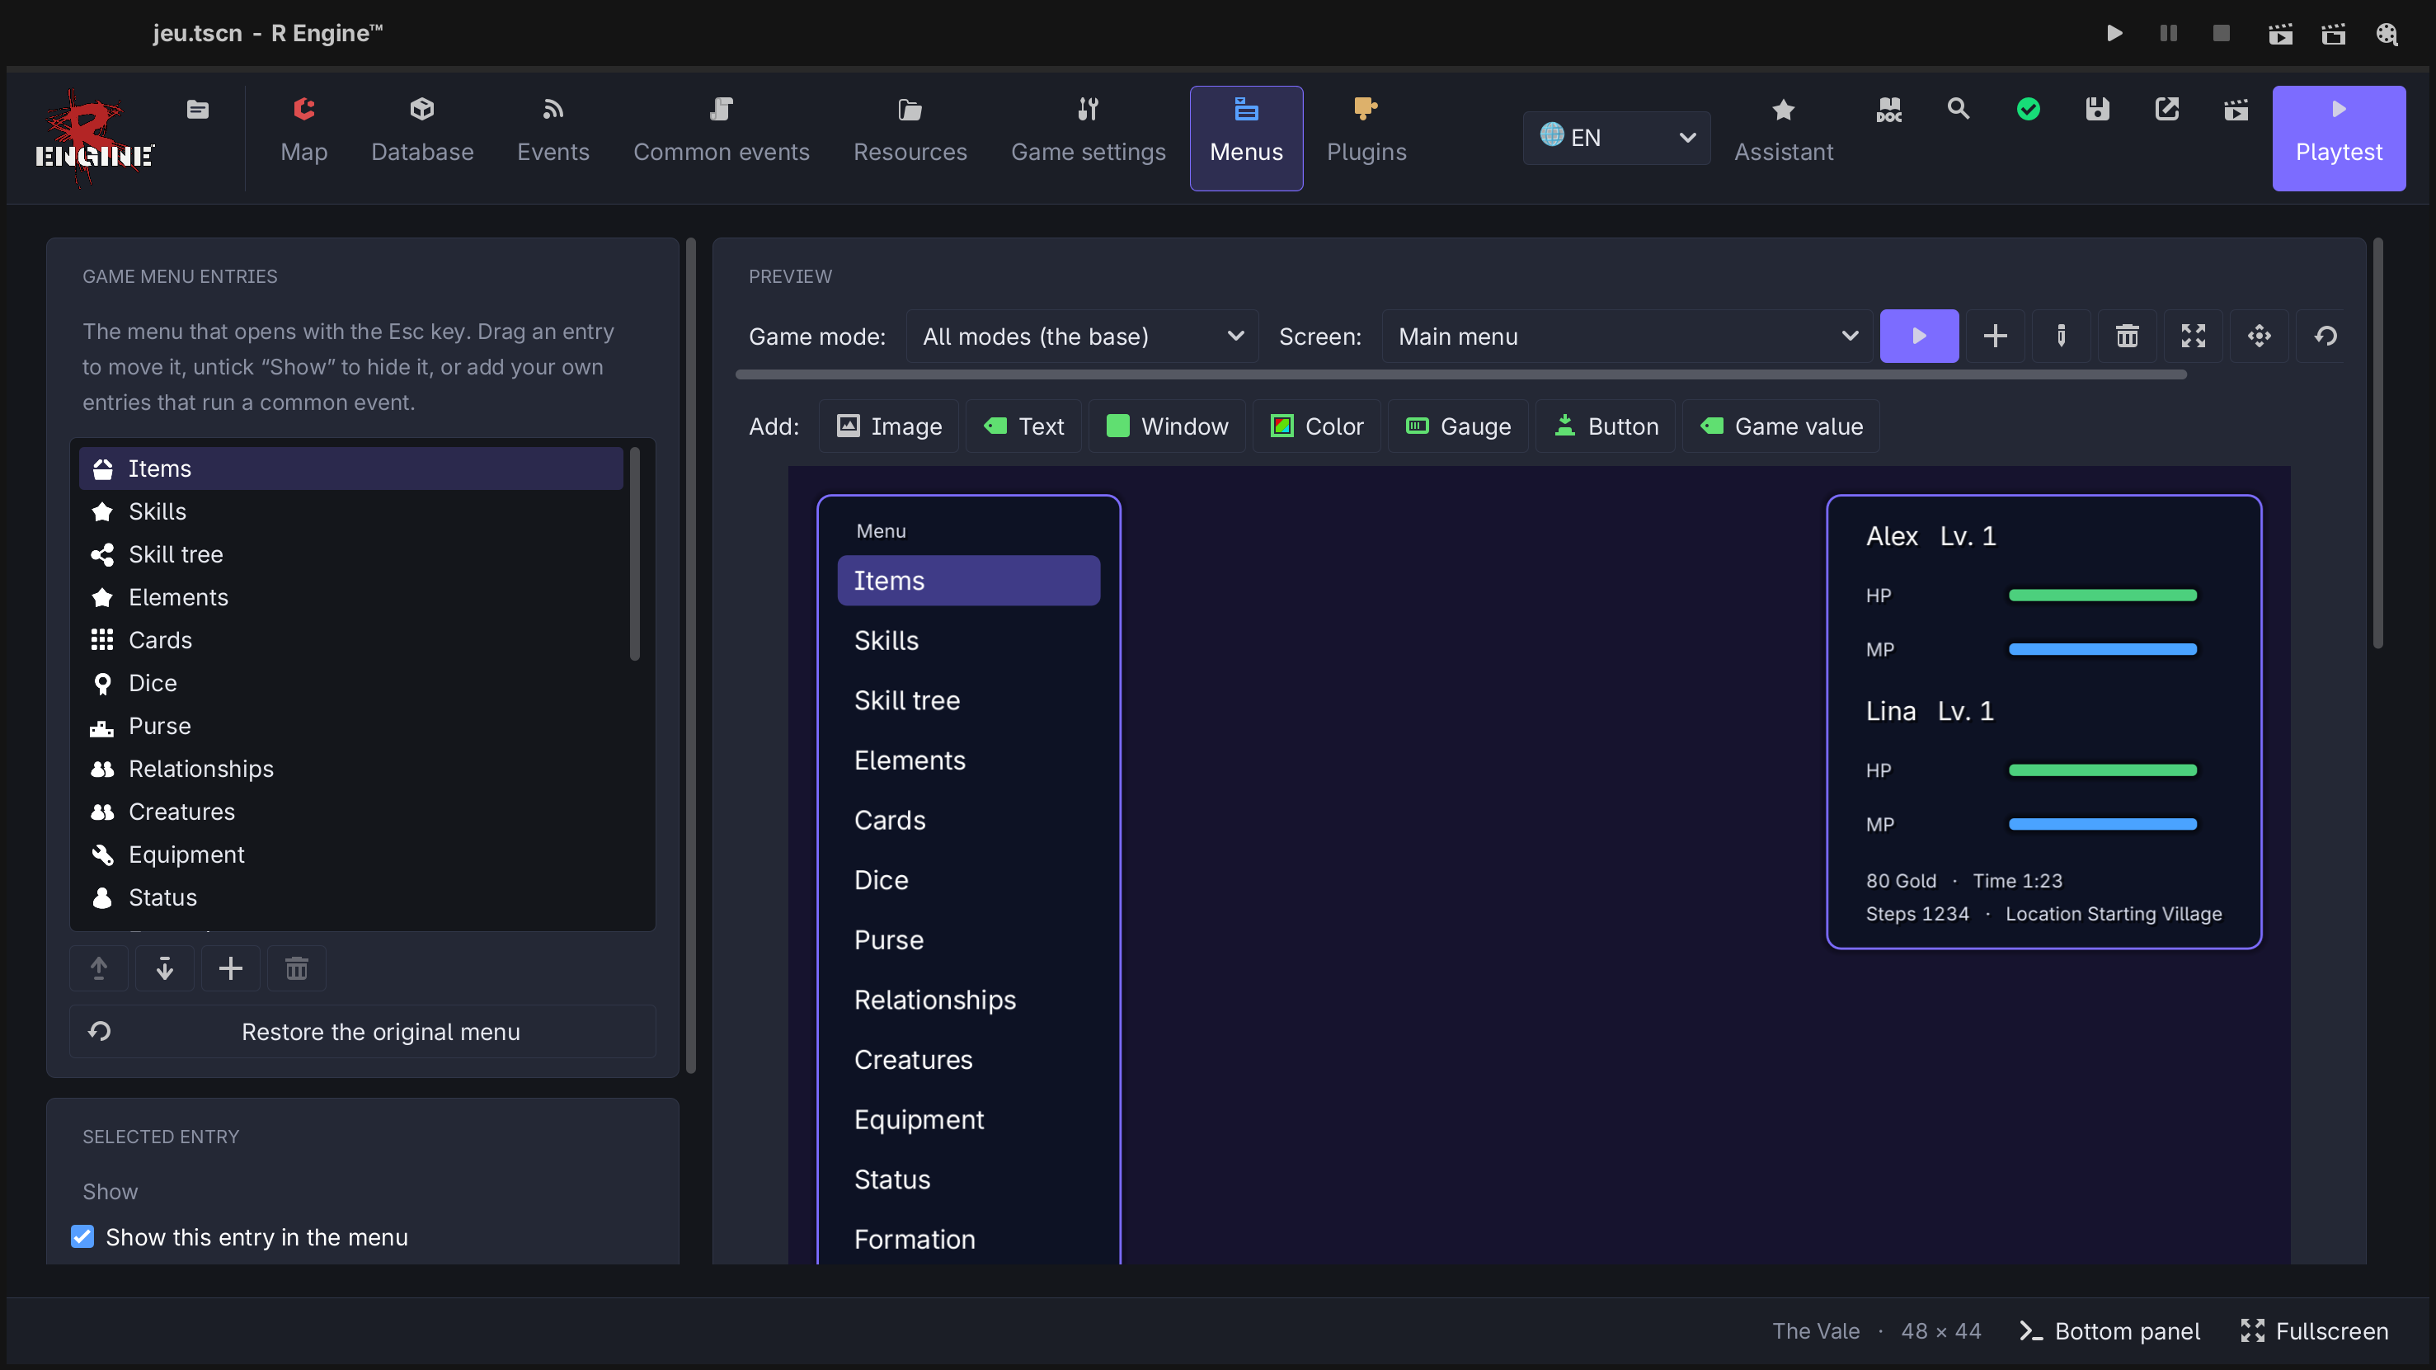Click the green check validation icon

[2028, 110]
